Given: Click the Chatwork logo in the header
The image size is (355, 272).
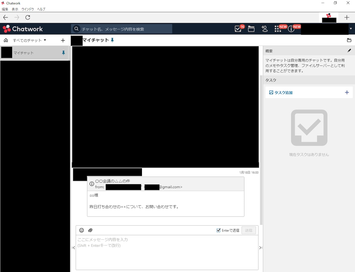Looking at the screenshot, I should (x=23, y=29).
